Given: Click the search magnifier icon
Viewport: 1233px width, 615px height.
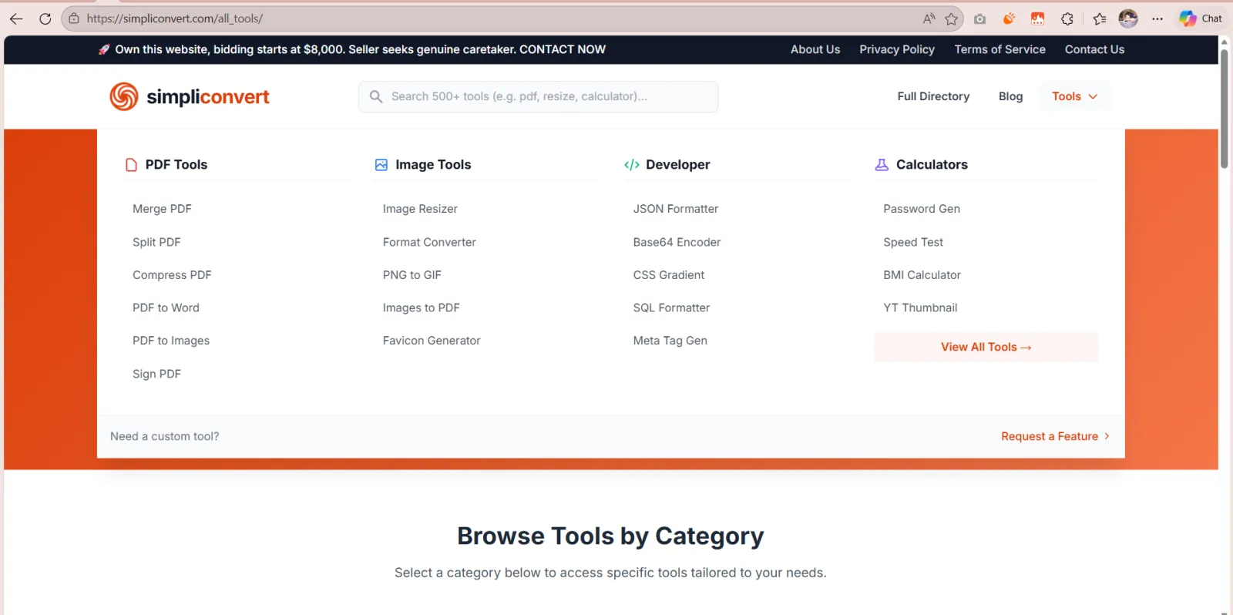Looking at the screenshot, I should tap(376, 96).
